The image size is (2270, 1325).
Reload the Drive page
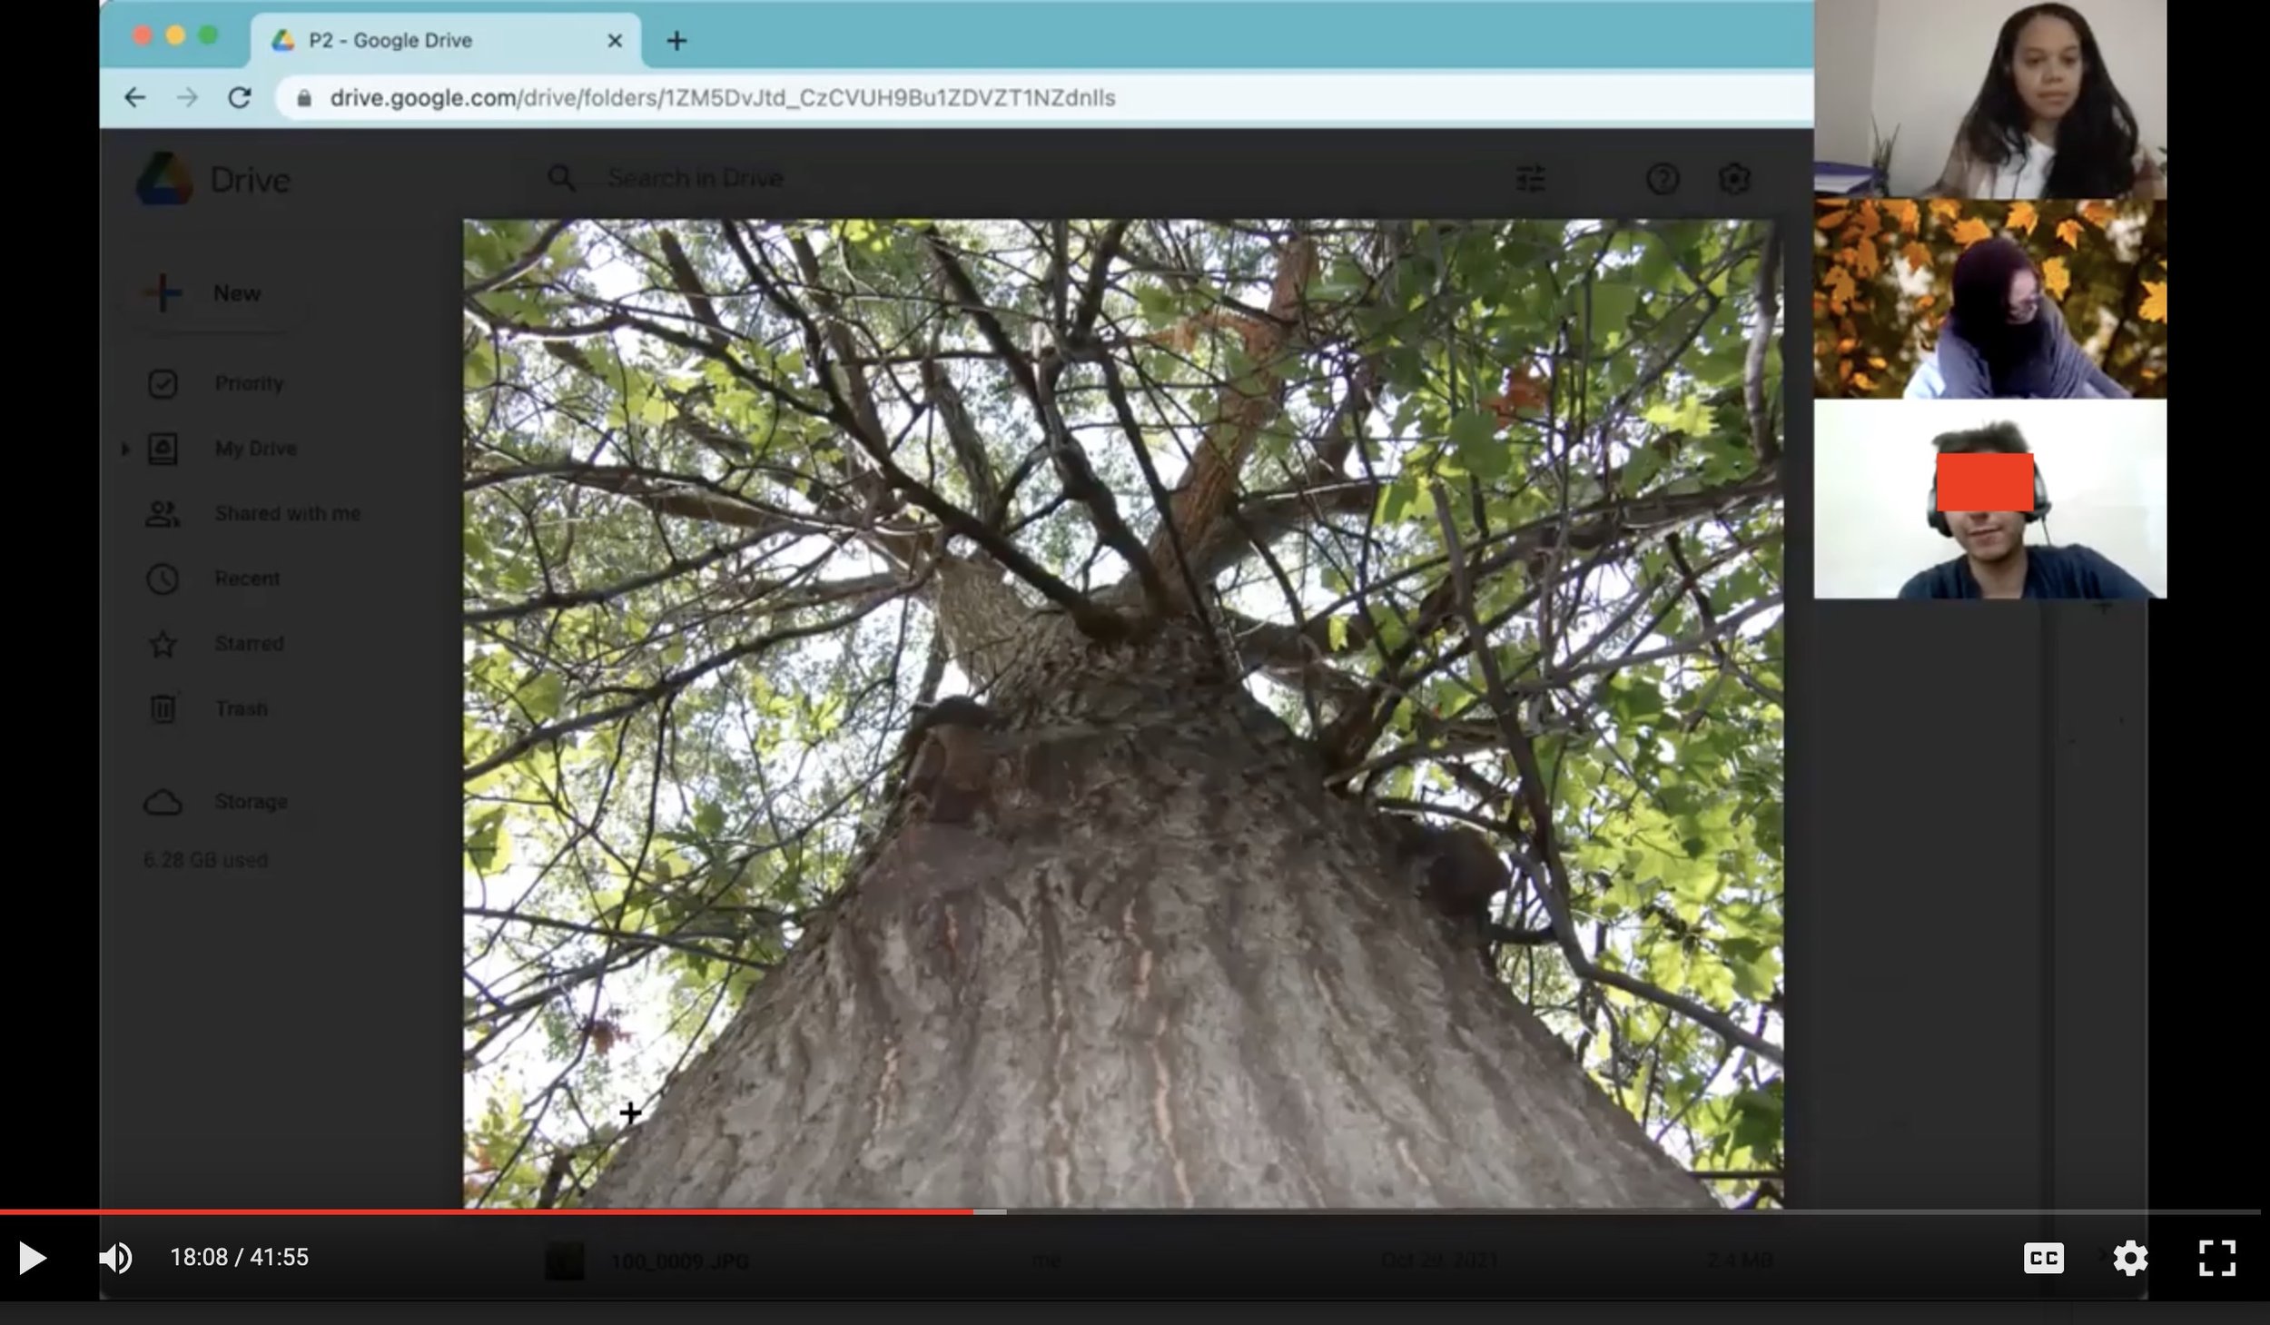tap(239, 97)
